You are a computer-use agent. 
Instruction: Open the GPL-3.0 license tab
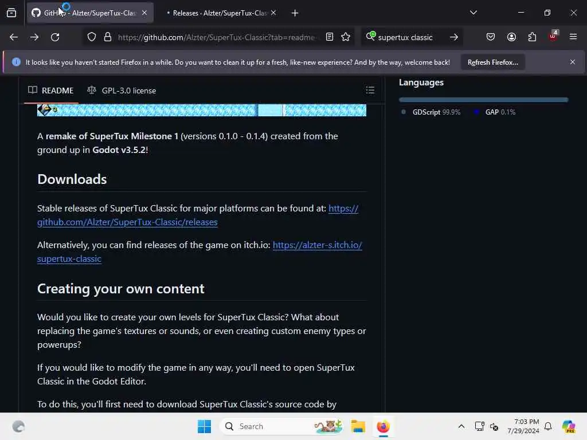click(x=122, y=91)
